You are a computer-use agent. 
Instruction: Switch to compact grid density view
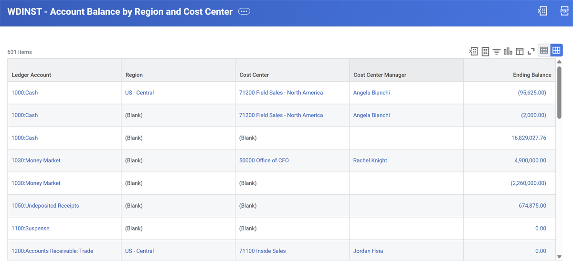(x=544, y=50)
